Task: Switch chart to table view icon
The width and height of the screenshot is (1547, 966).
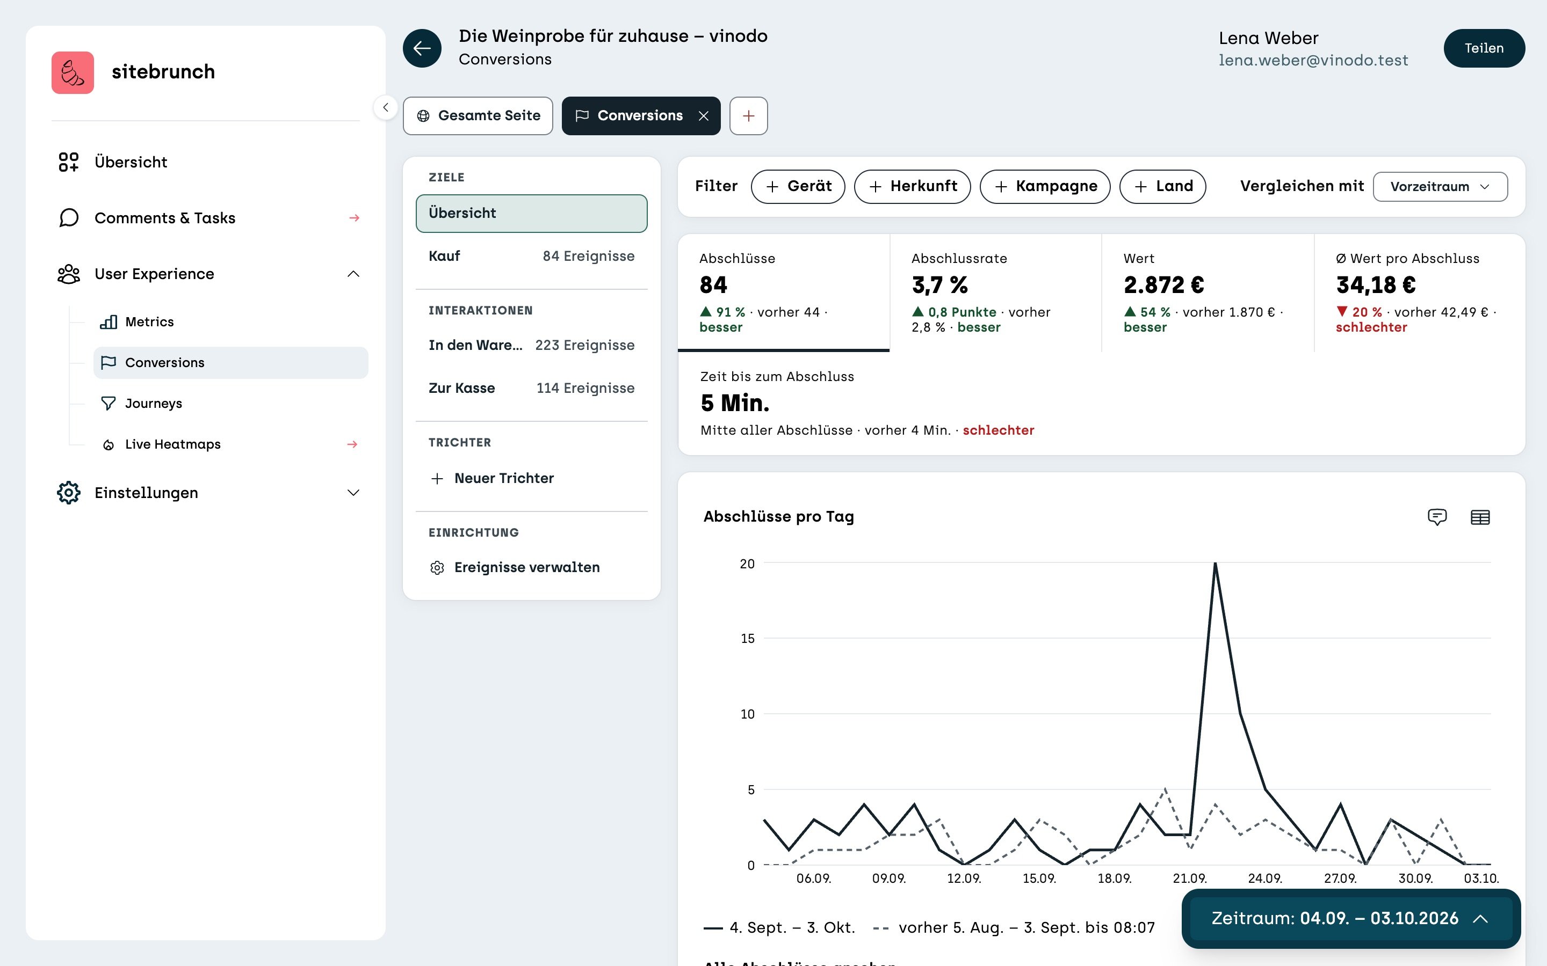Action: 1480,517
